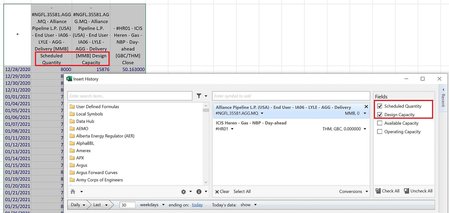The height and width of the screenshot is (213, 449).
Task: Open the User Defined Formulas folder
Action: [x=94, y=106]
